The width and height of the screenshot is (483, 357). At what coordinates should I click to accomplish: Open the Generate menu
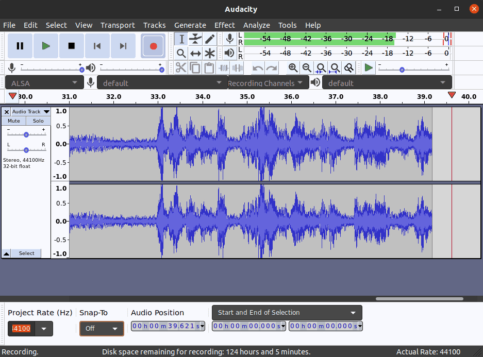(x=190, y=25)
